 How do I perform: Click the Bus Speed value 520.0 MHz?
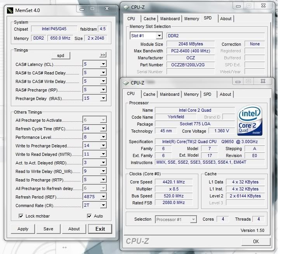(x=174, y=196)
